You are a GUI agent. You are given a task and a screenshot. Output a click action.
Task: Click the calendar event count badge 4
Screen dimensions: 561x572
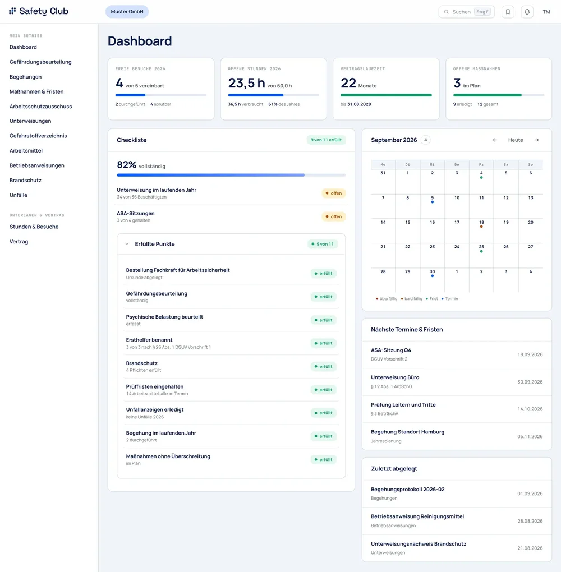pyautogui.click(x=425, y=140)
